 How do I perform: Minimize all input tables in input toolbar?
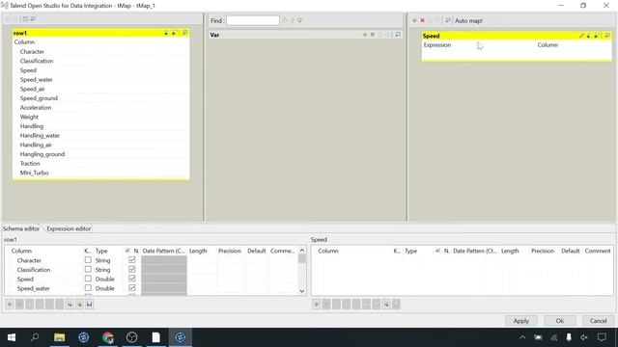33,19
